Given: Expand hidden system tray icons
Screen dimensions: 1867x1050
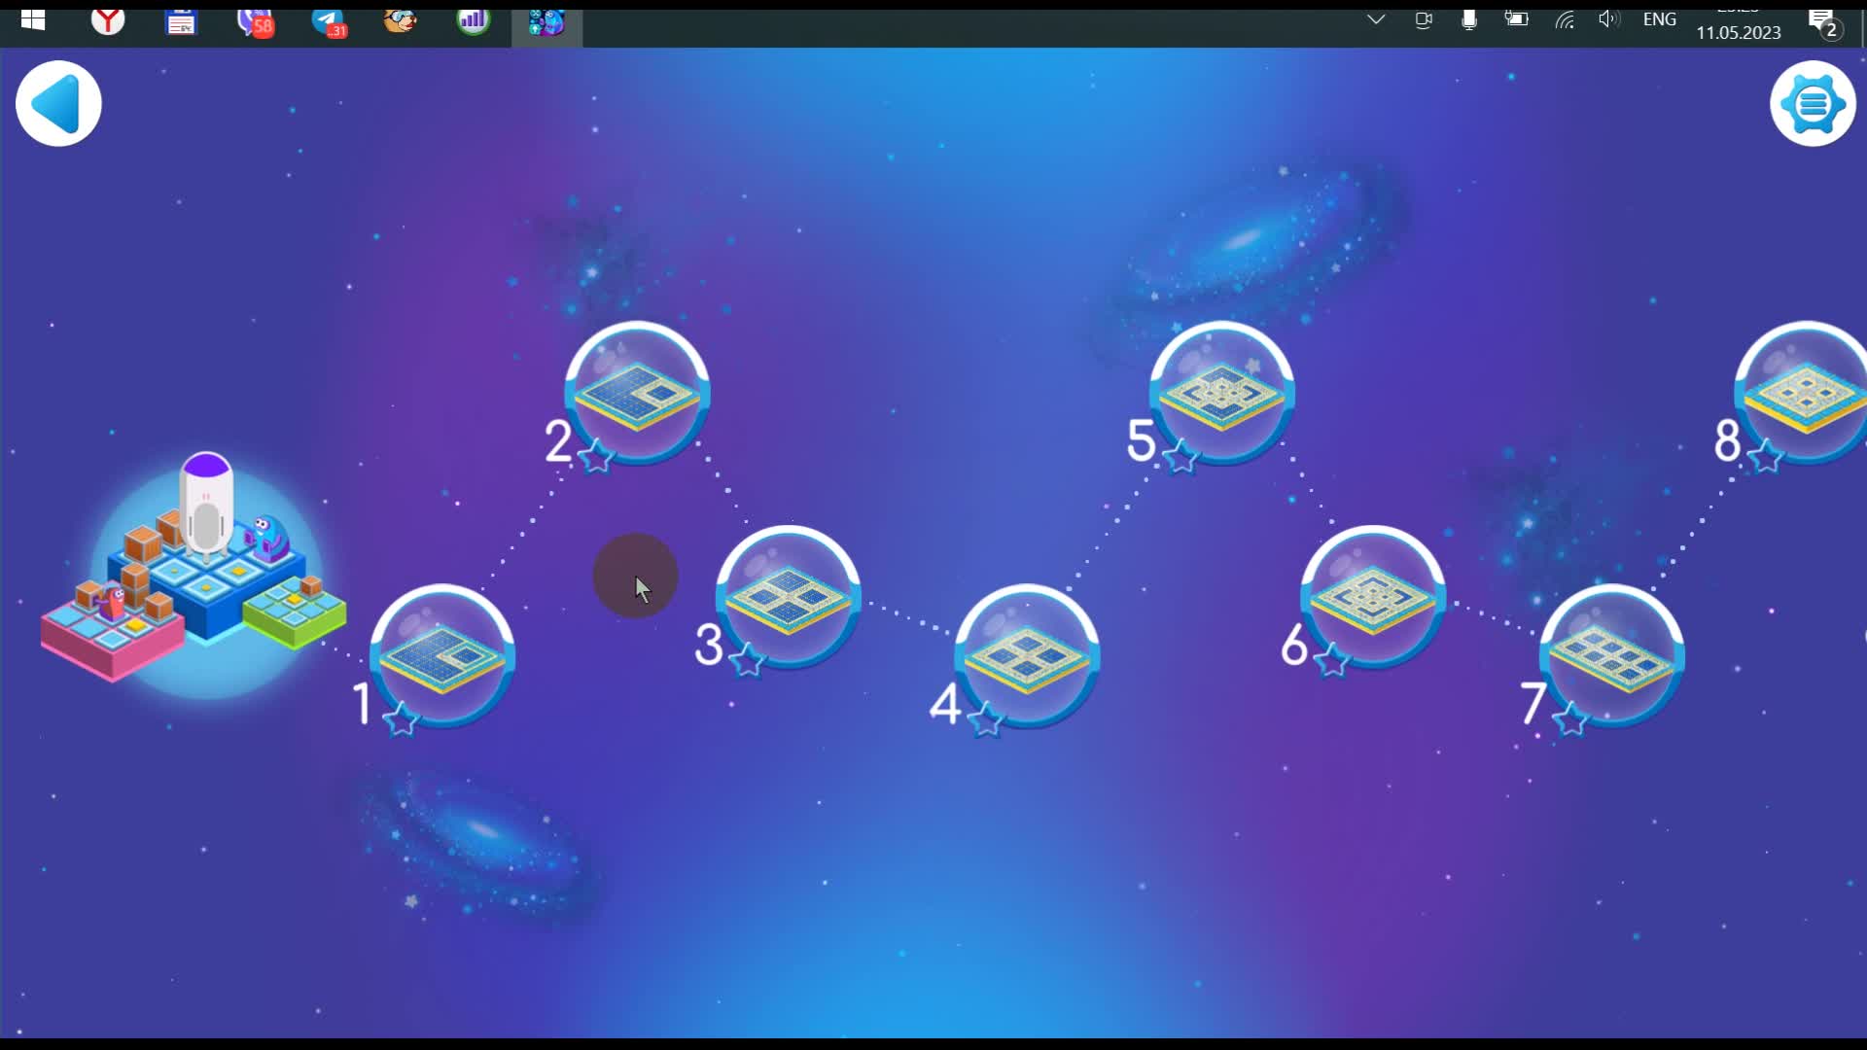Looking at the screenshot, I should pyautogui.click(x=1376, y=19).
